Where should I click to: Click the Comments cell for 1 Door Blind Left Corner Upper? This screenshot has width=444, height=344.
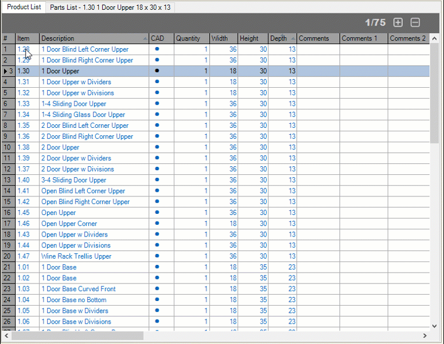point(318,49)
